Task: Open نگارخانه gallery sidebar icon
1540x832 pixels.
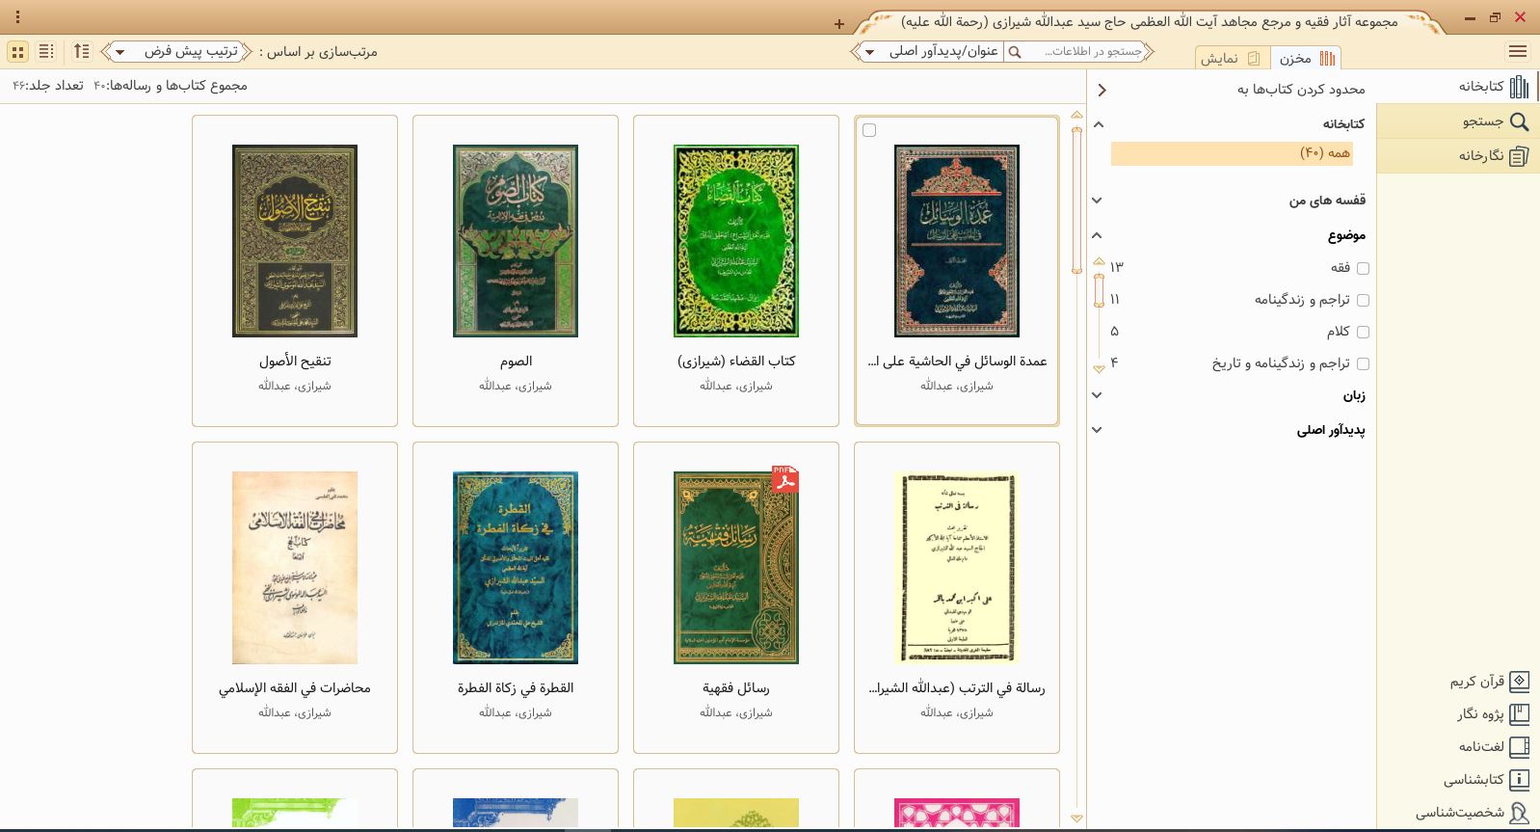Action: pos(1520,155)
